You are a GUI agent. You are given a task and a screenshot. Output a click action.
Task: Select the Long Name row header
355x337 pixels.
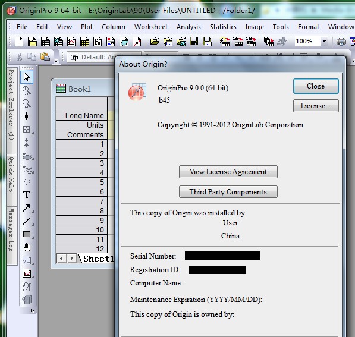81,116
